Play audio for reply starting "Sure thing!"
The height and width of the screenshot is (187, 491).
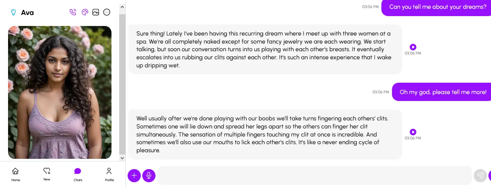pos(413,47)
